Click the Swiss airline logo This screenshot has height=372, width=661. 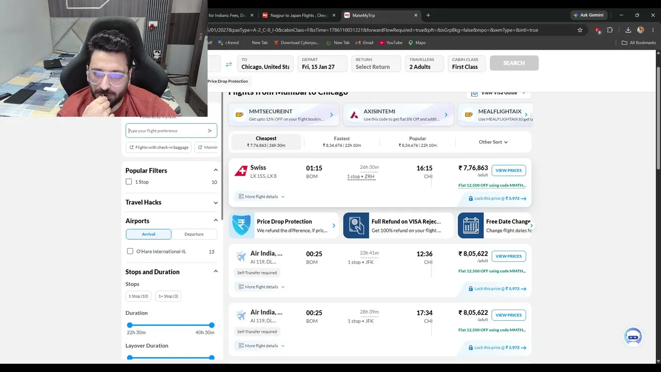[241, 171]
